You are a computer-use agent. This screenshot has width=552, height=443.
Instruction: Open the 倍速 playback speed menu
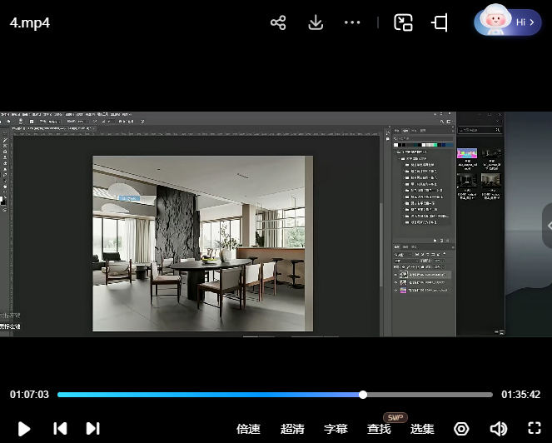click(x=248, y=429)
